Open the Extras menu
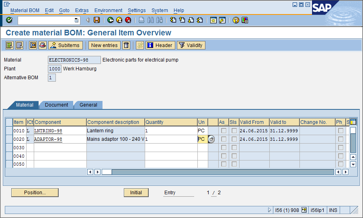363x218 pixels. click(82, 10)
